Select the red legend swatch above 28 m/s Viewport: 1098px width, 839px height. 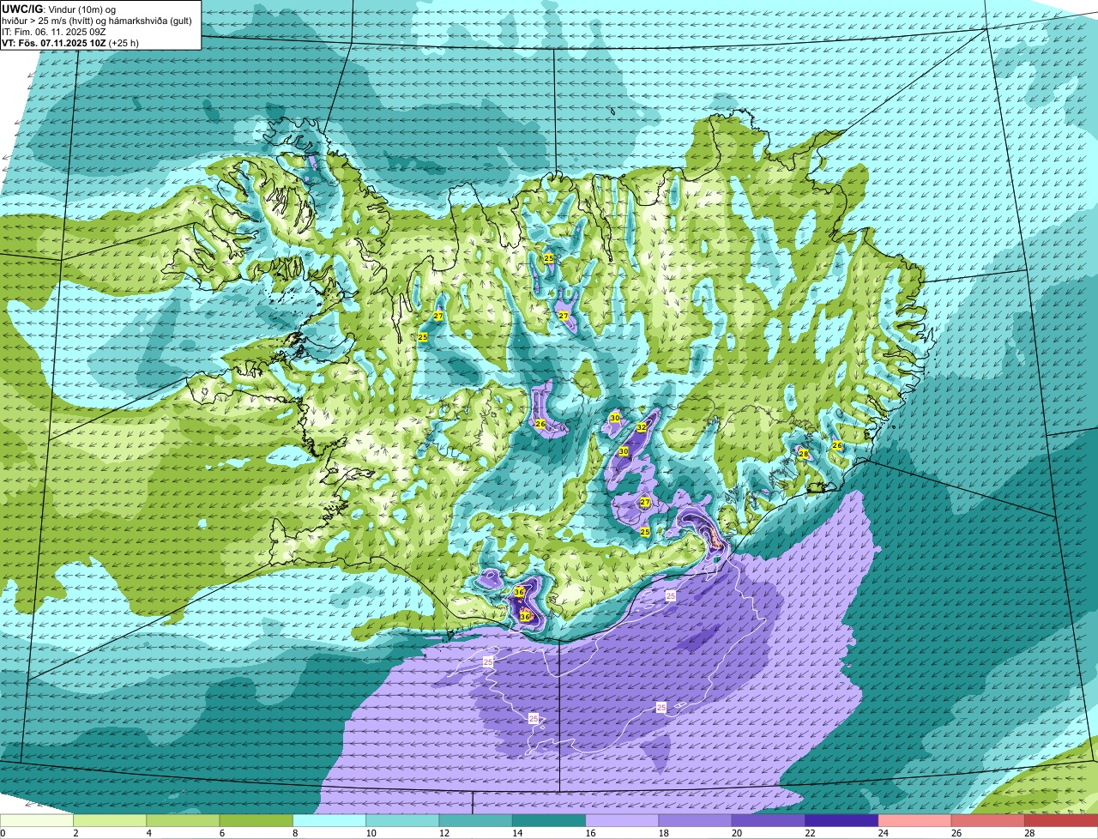tap(1061, 820)
